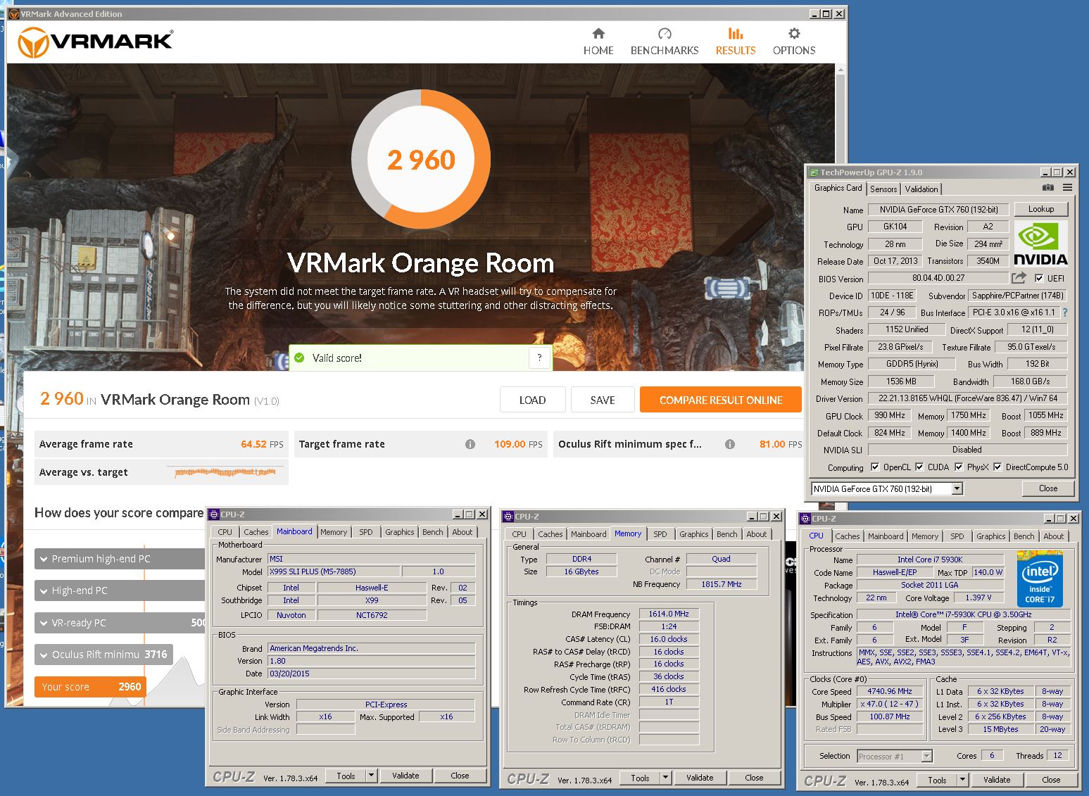The image size is (1089, 796).
Task: Click the Close button in GPU-Z
Action: (x=1048, y=488)
